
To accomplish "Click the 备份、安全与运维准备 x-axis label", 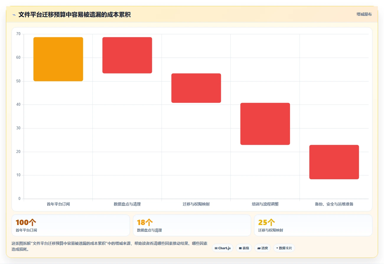I will (334, 204).
